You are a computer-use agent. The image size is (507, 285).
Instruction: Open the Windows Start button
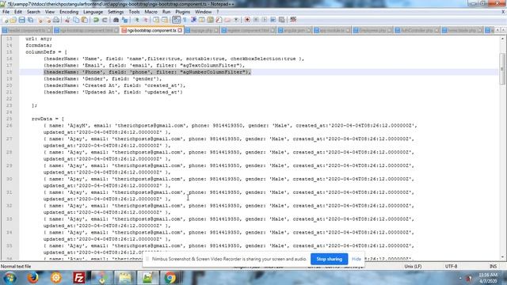coord(10,278)
